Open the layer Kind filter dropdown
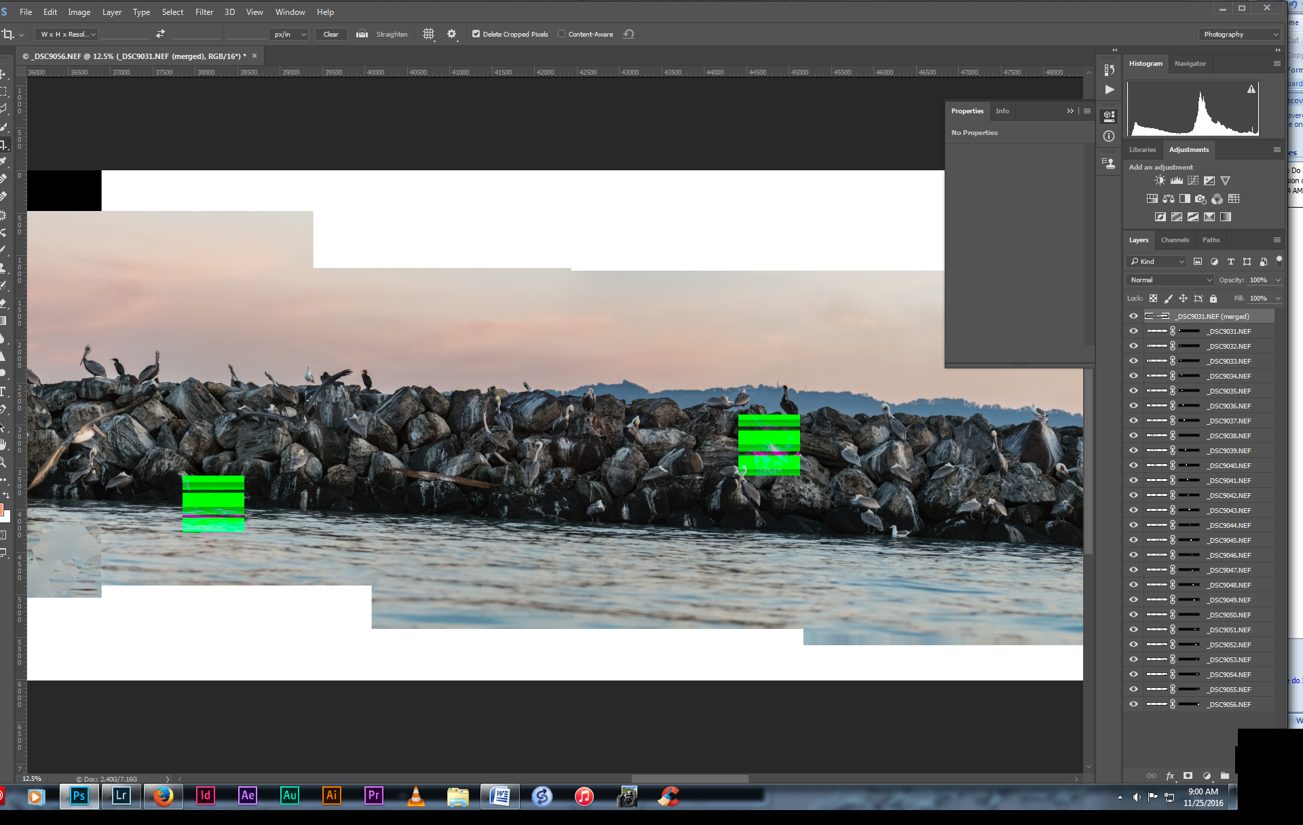The height and width of the screenshot is (825, 1303). click(x=1157, y=261)
